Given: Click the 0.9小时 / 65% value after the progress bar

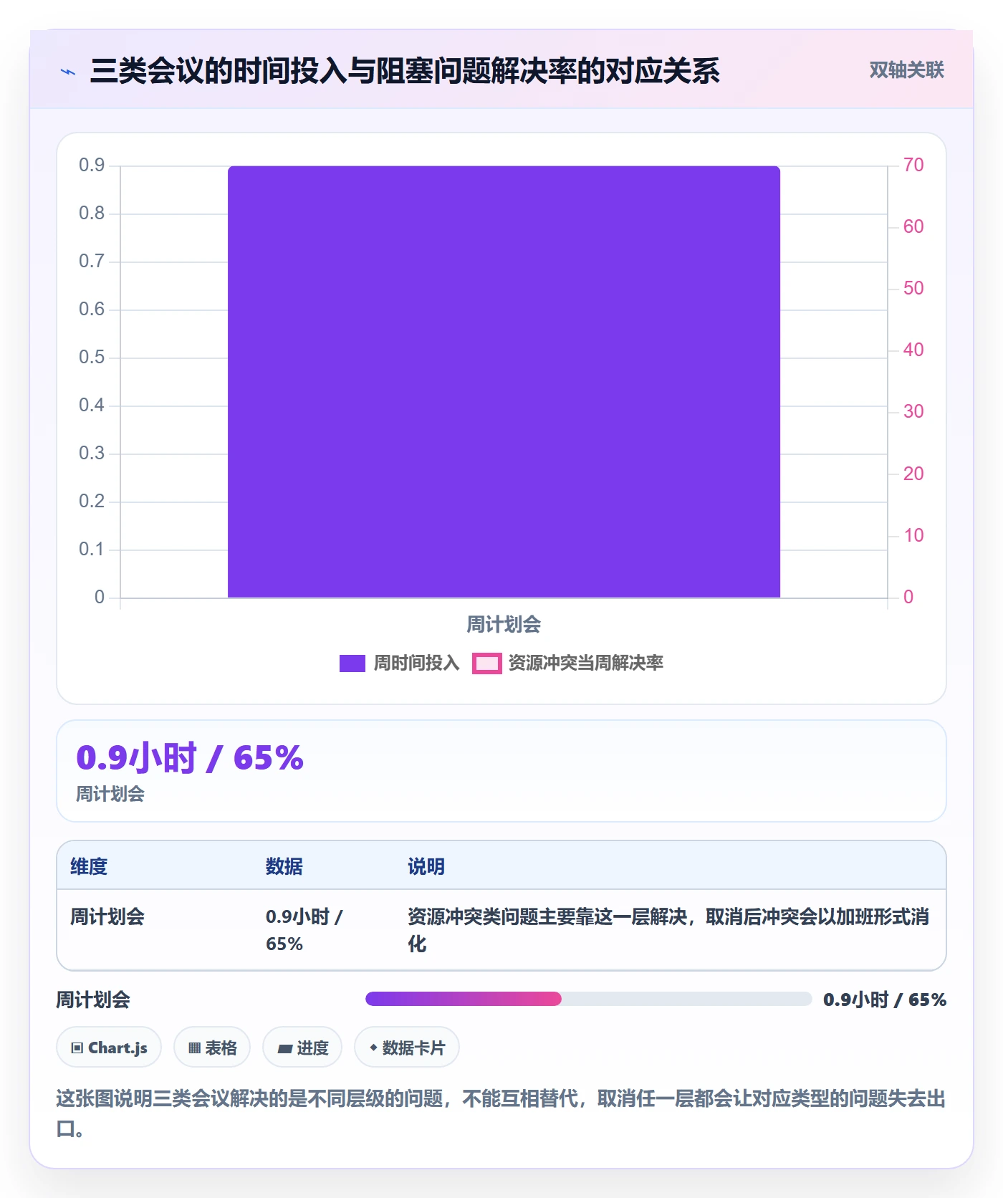Looking at the screenshot, I should [885, 1000].
